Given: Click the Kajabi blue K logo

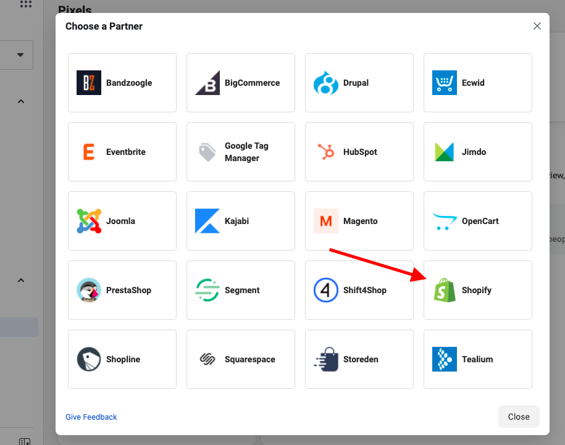Looking at the screenshot, I should point(207,221).
